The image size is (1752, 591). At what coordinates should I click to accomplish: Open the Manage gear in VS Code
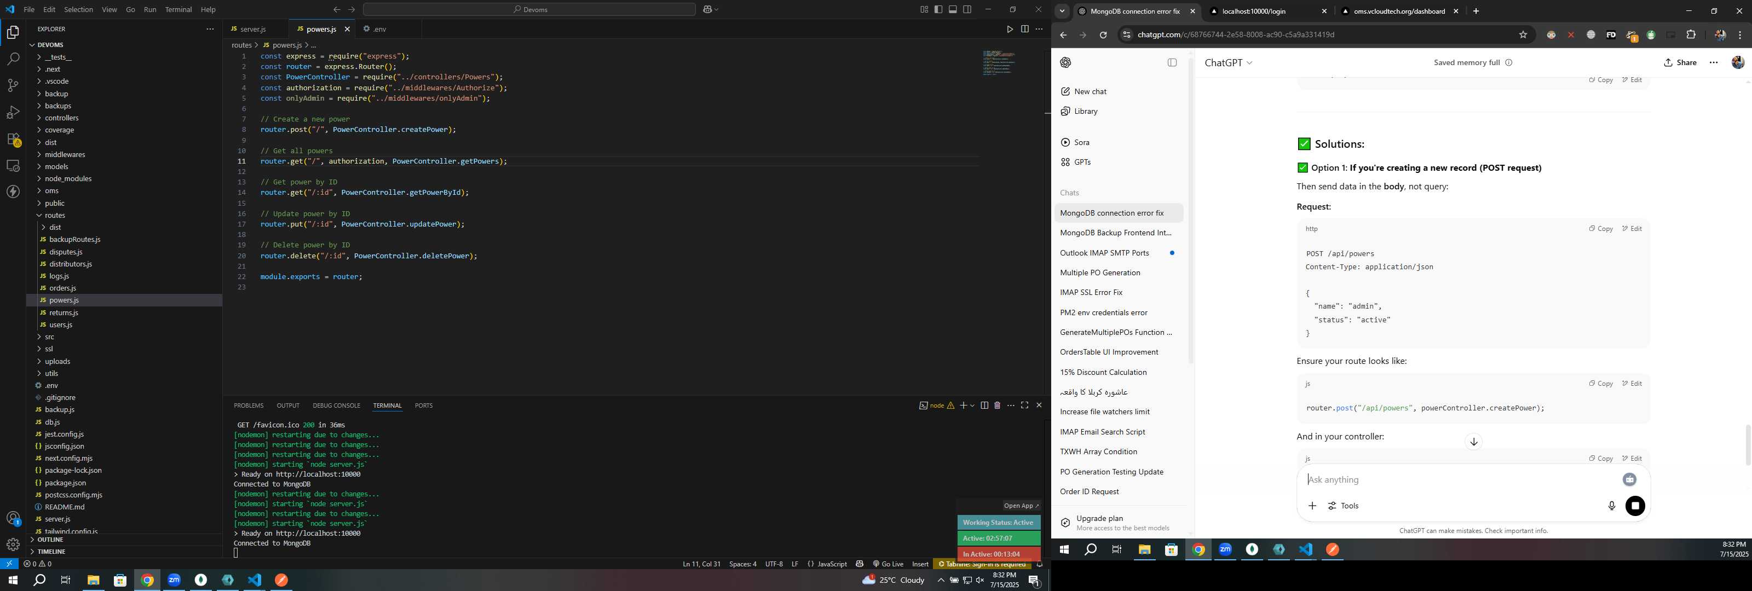[13, 544]
